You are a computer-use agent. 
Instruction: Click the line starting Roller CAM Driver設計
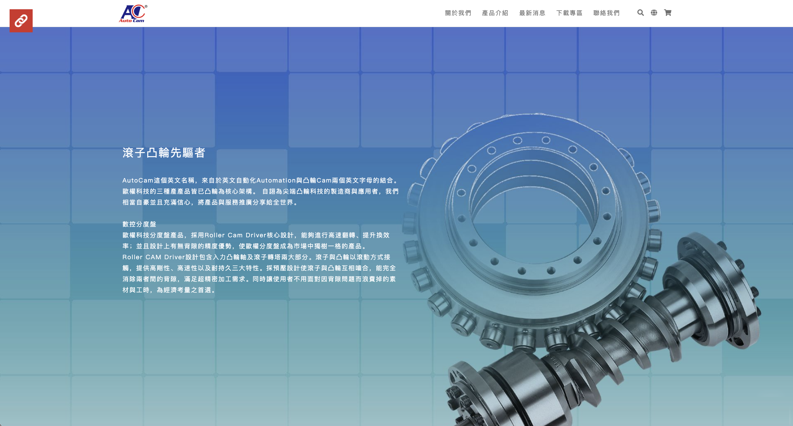pos(256,257)
